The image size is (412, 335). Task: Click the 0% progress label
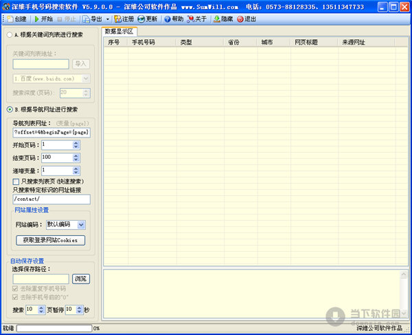[96, 328]
